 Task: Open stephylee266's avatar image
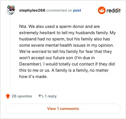[x=11, y=10]
